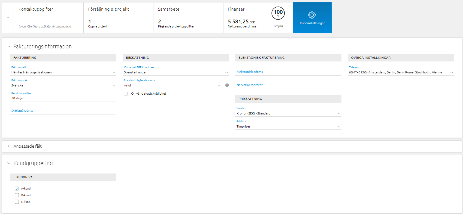Click the 100% Timpris circle indicator

(x=278, y=13)
